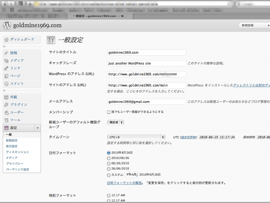The width and height of the screenshot is (270, 203).
Task: Open ツール menu item
Action: [15, 120]
